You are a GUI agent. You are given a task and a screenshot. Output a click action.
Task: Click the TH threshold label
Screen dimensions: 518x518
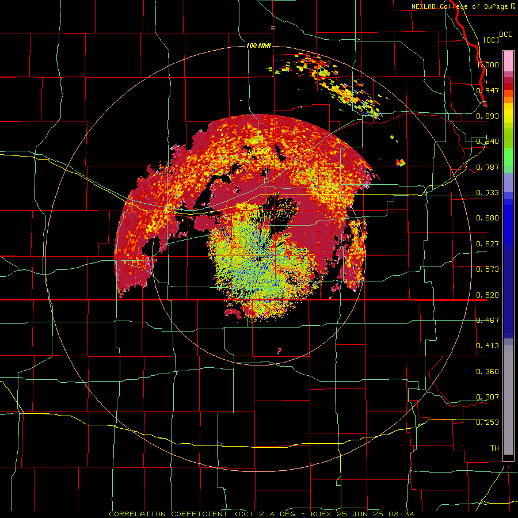(494, 448)
